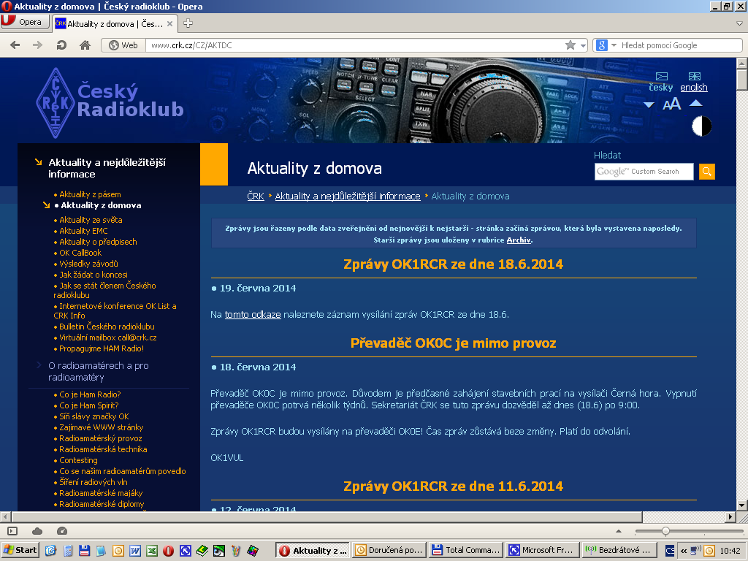Open Jak žádat o koncesi item
Viewport: 748px width, 561px height.
point(93,275)
